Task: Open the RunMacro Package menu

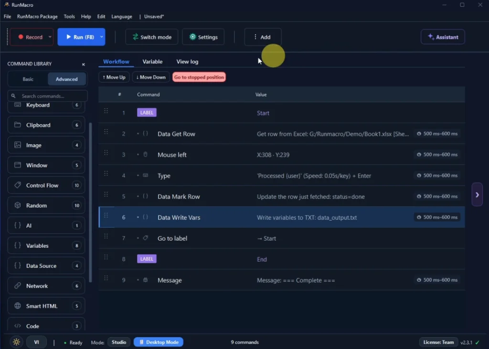Action: (x=37, y=17)
